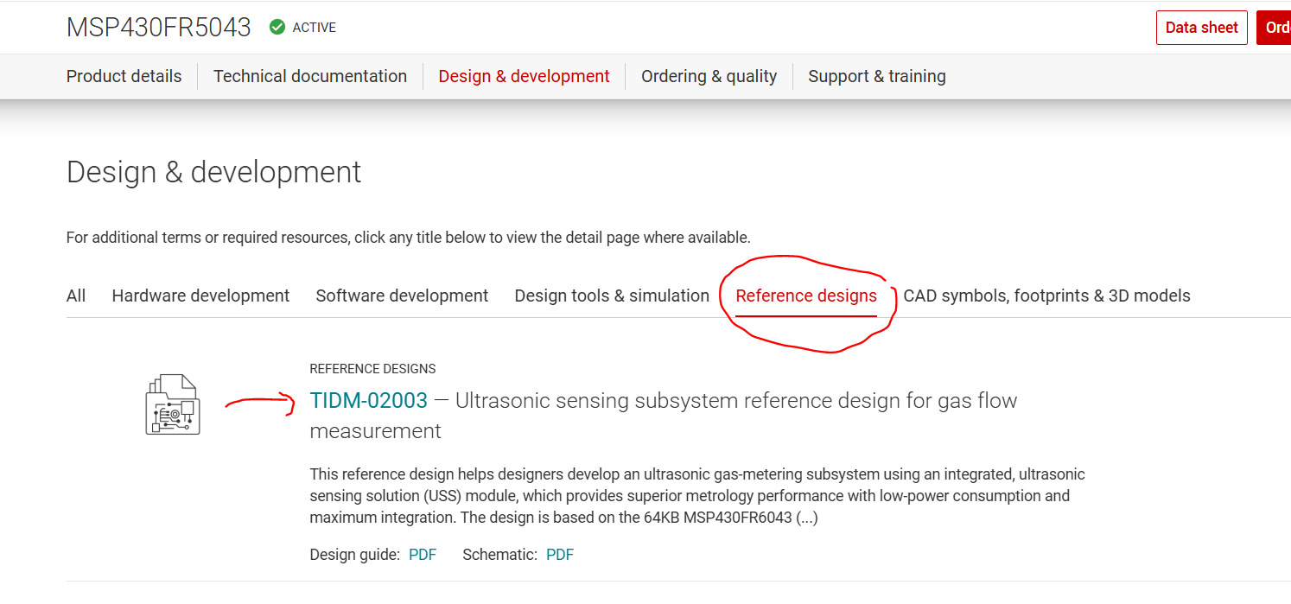Viewport: 1291px width, 604px height.
Task: Open the Design guide PDF link
Action: pos(423,555)
